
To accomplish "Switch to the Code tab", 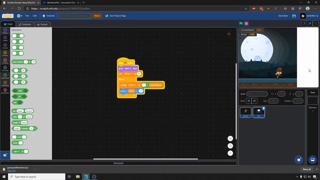I will click(x=8, y=24).
